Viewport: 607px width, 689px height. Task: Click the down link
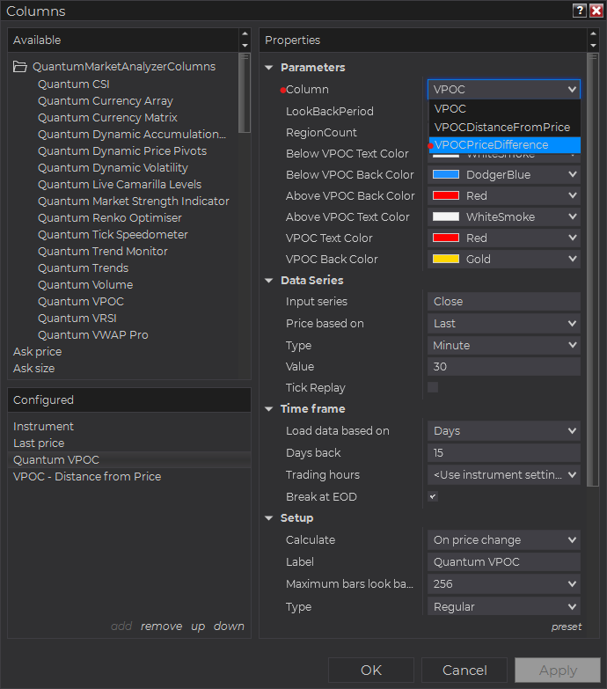click(229, 627)
